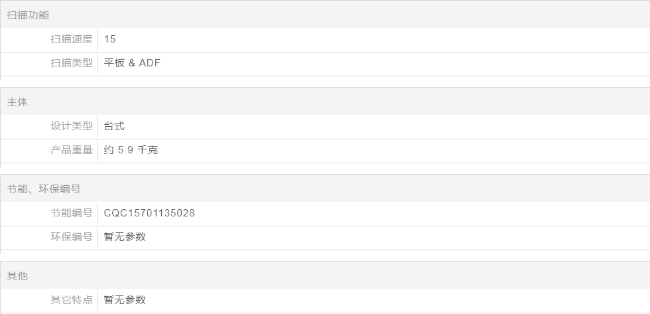This screenshot has height=314, width=650.
Task: Select the scan speed value 15
Action: pos(110,39)
